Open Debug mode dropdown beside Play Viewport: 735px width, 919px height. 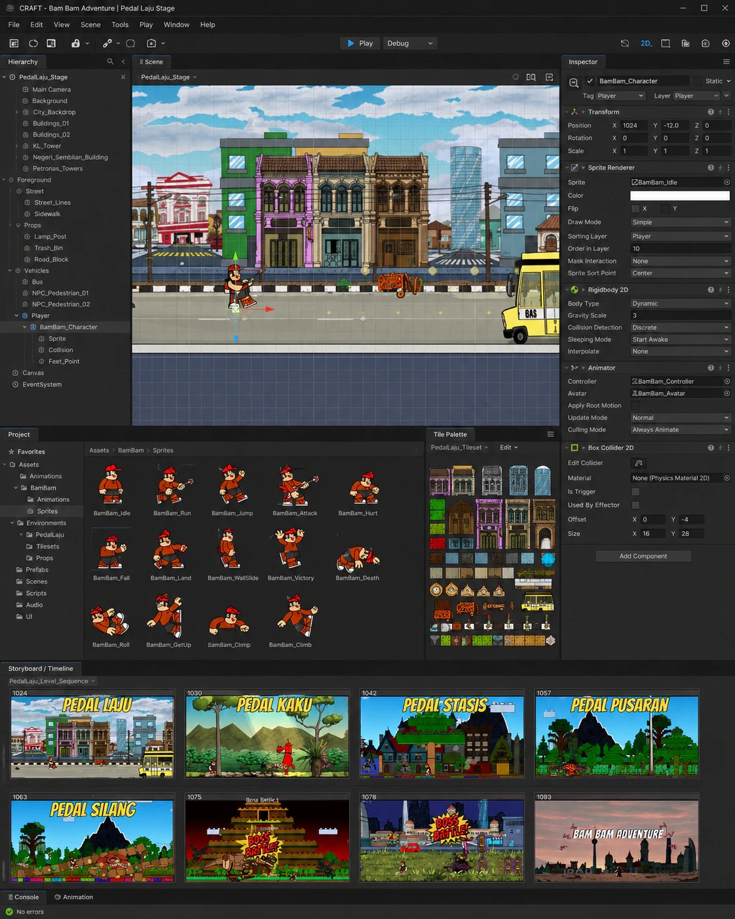point(410,43)
